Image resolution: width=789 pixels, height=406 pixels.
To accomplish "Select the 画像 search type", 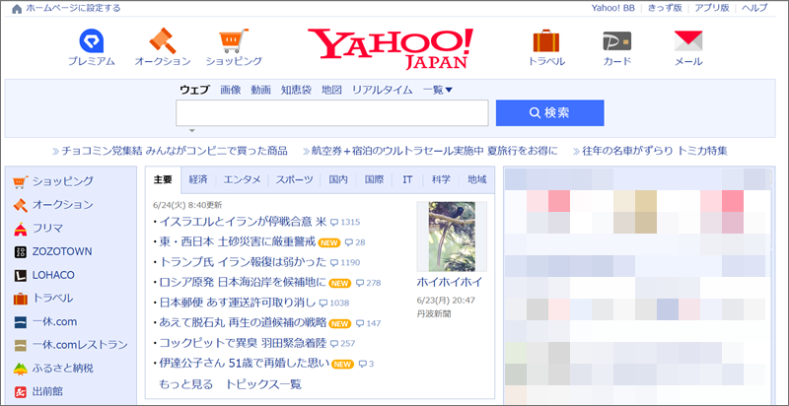I will pyautogui.click(x=231, y=90).
